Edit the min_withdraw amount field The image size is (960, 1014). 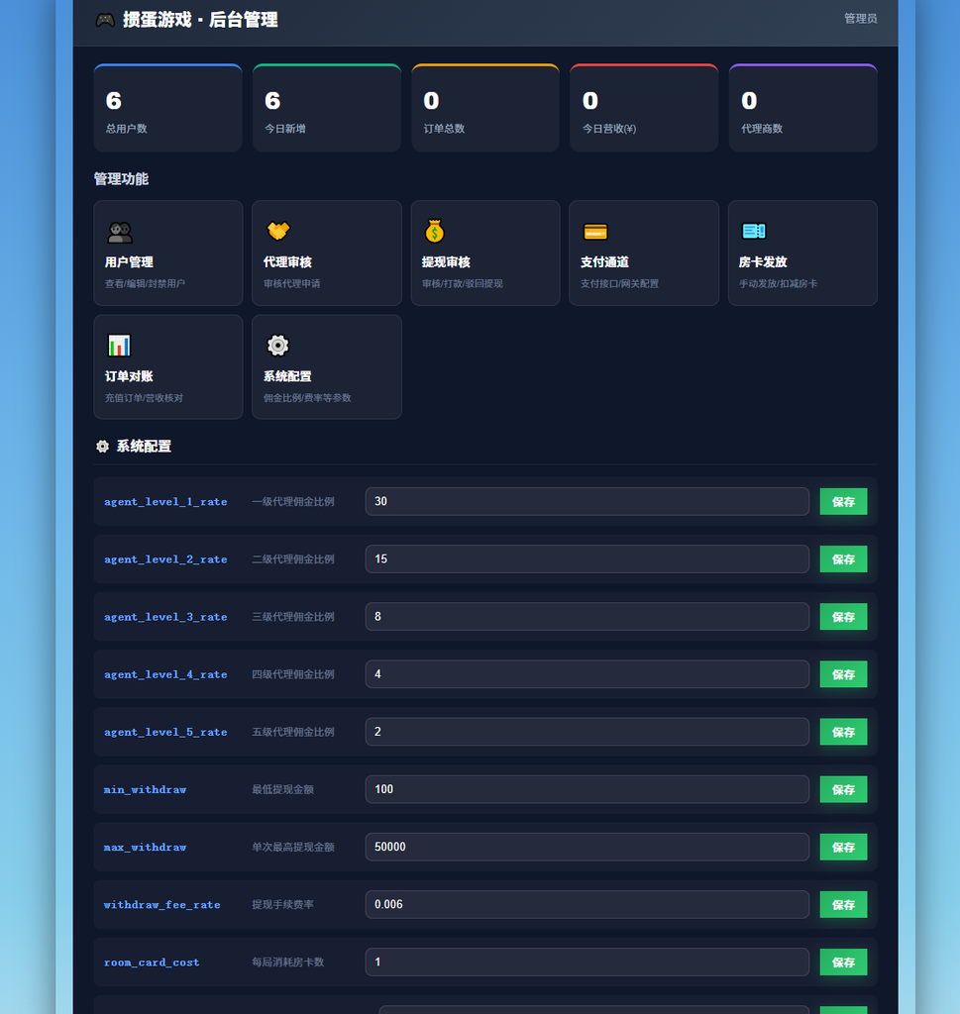click(587, 789)
